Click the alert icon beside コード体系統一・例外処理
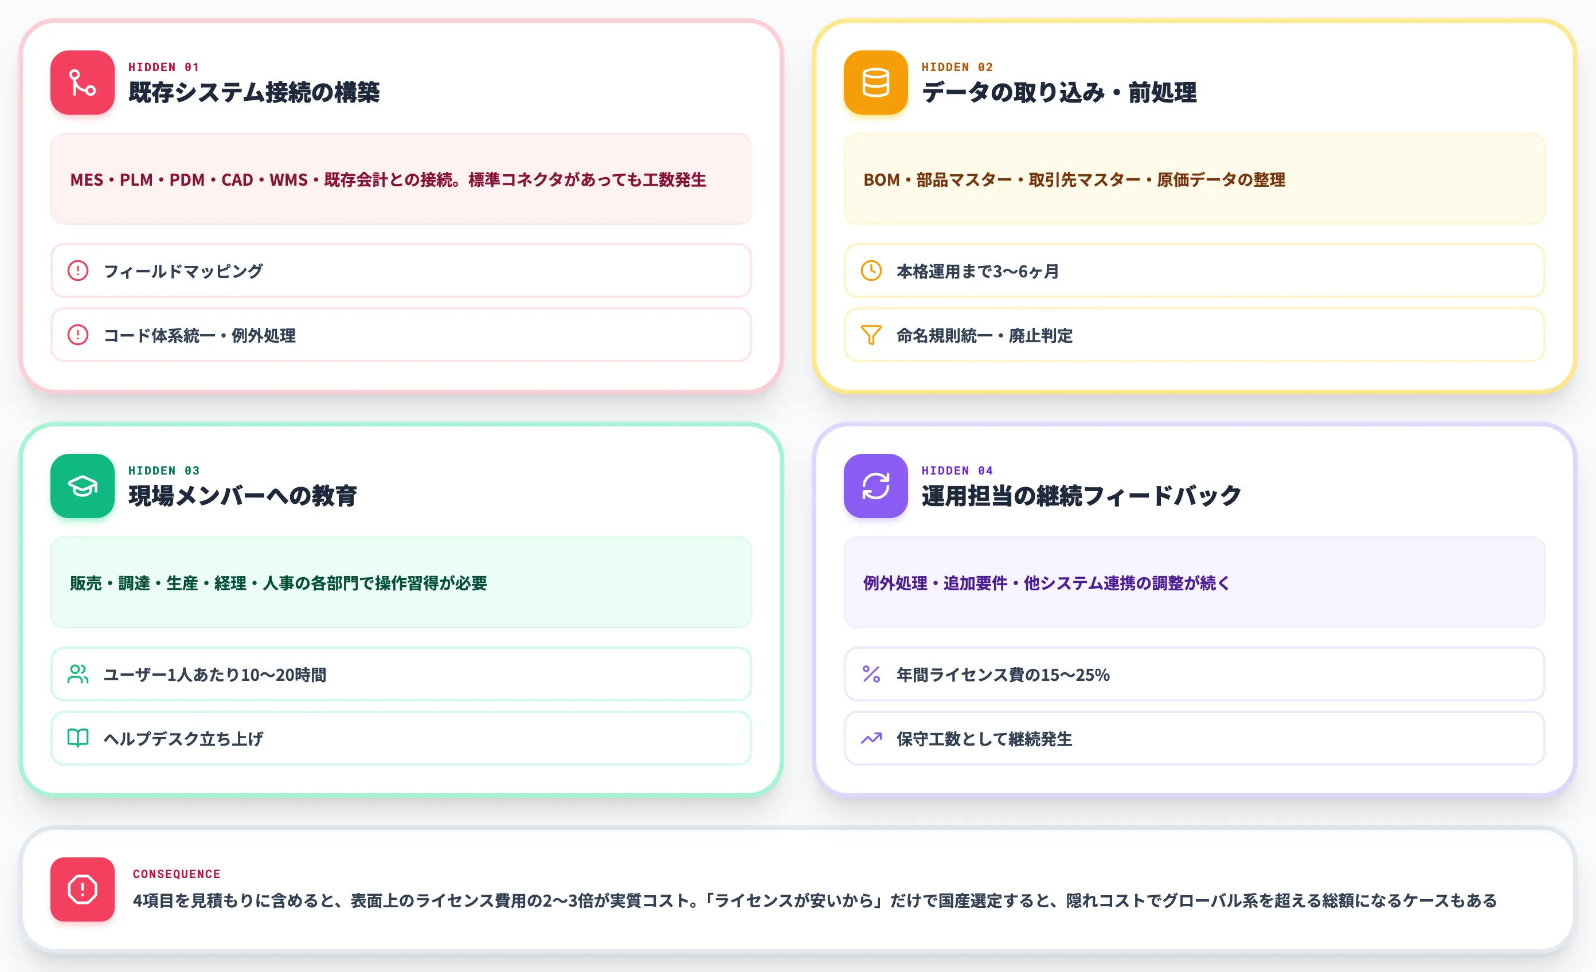 click(x=78, y=335)
